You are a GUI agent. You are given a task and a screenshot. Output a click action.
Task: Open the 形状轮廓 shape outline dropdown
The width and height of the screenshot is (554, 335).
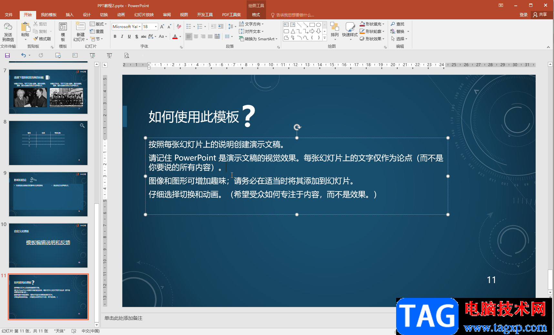(x=372, y=31)
